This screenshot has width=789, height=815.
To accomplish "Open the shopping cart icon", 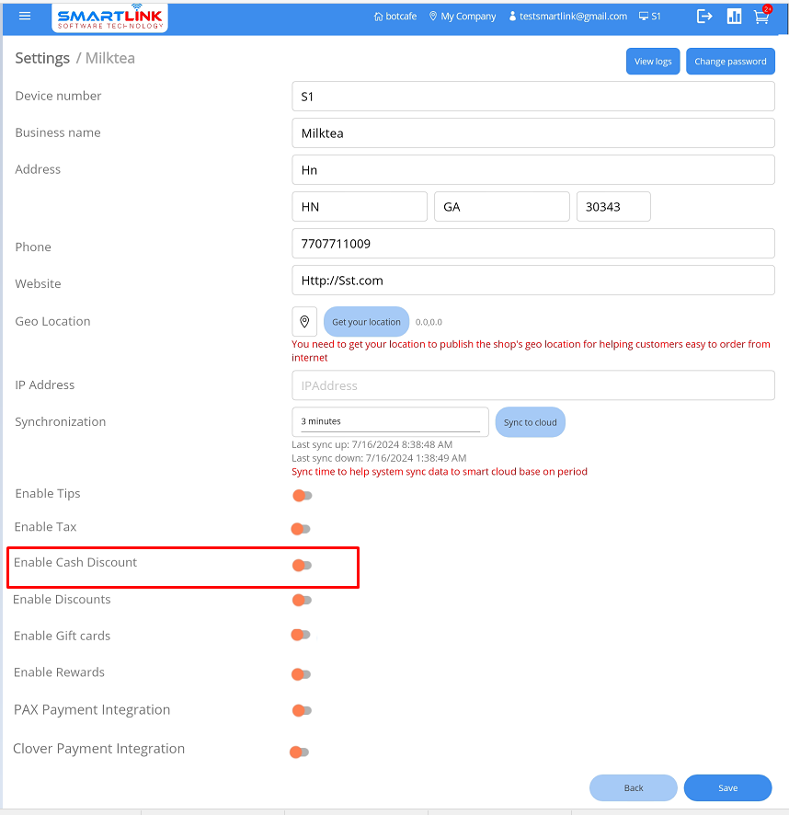I will pyautogui.click(x=760, y=17).
